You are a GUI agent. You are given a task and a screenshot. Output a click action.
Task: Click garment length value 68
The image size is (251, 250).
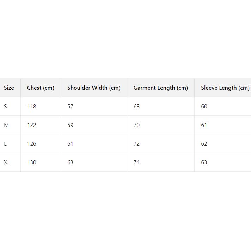(x=136, y=107)
